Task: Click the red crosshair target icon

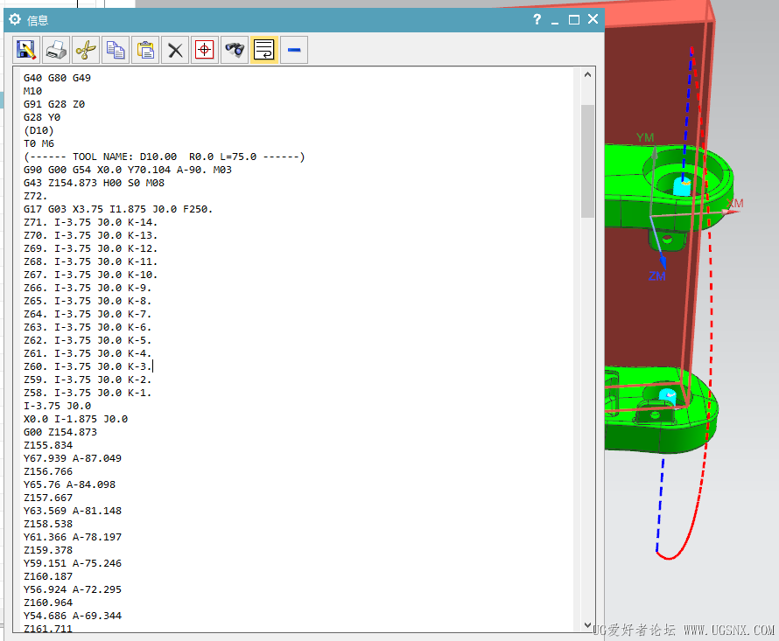Action: click(205, 50)
